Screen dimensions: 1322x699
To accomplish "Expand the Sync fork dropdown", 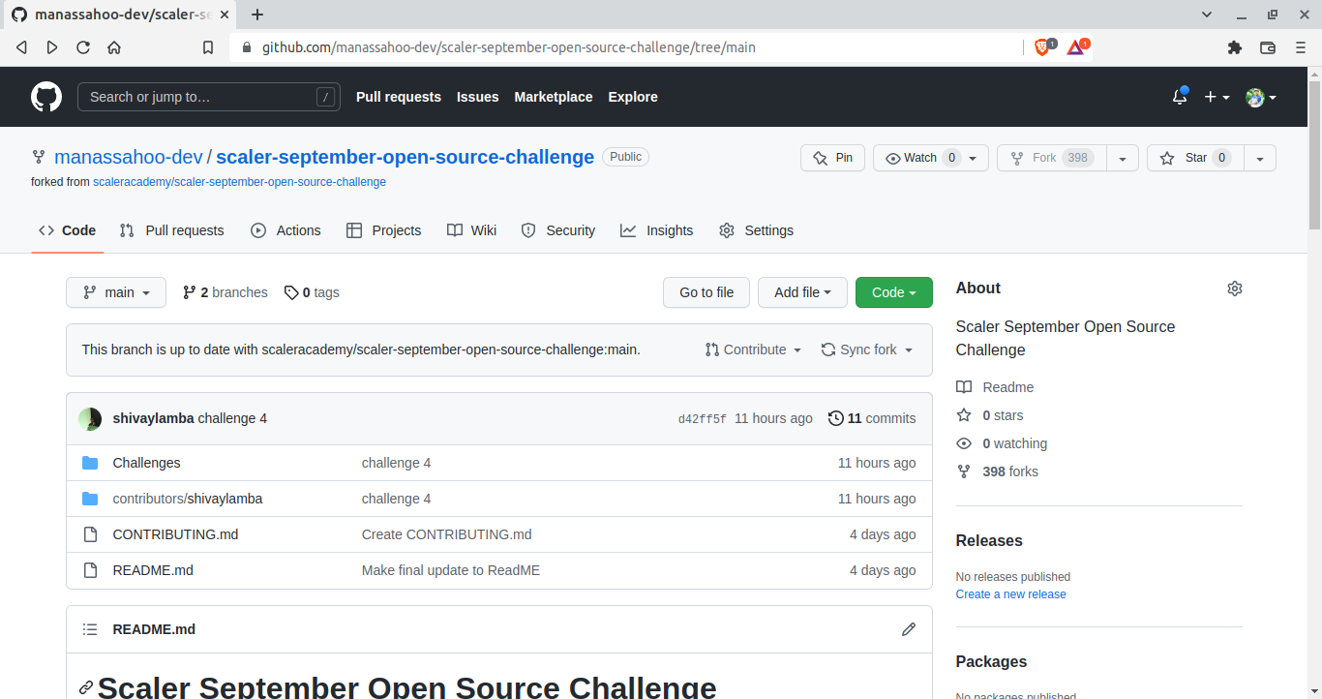I will pos(866,349).
